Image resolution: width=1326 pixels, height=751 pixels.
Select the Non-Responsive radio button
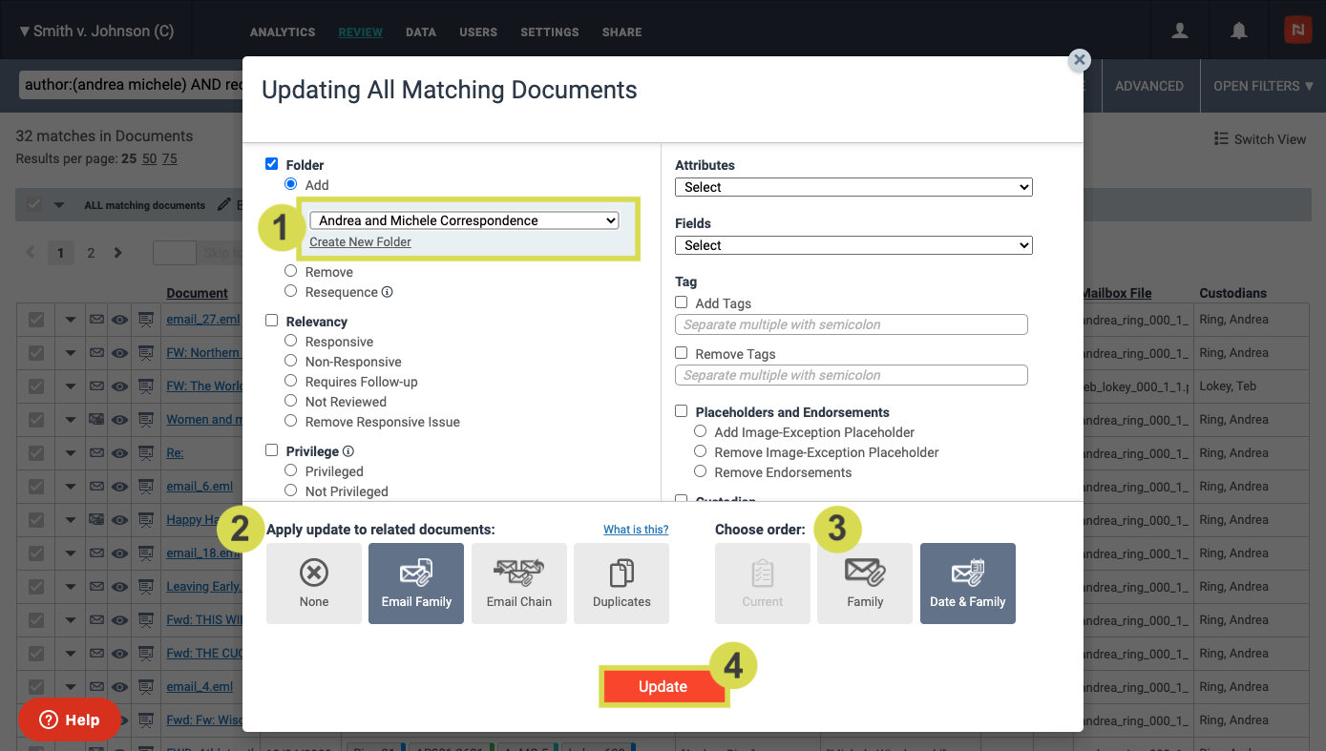(x=291, y=361)
